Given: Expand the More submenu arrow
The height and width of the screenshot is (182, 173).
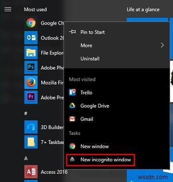Looking at the screenshot, I should point(162,45).
